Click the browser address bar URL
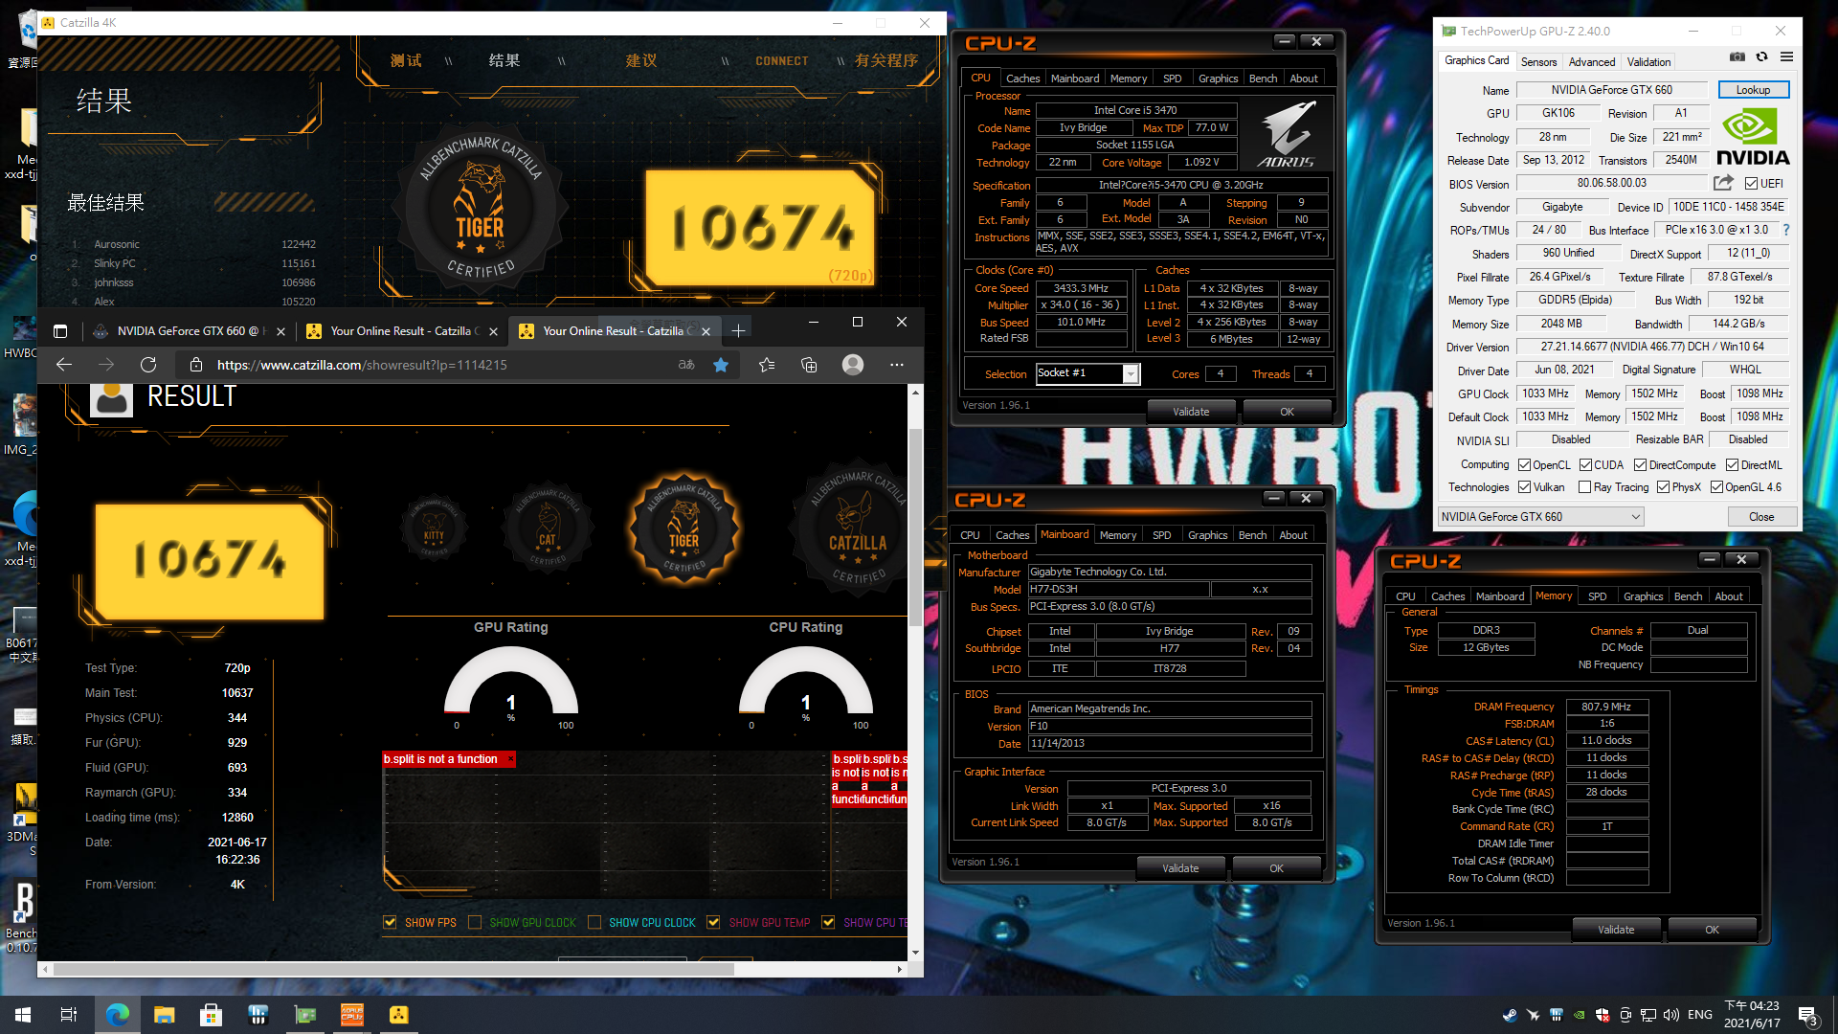The image size is (1838, 1034). (x=362, y=365)
